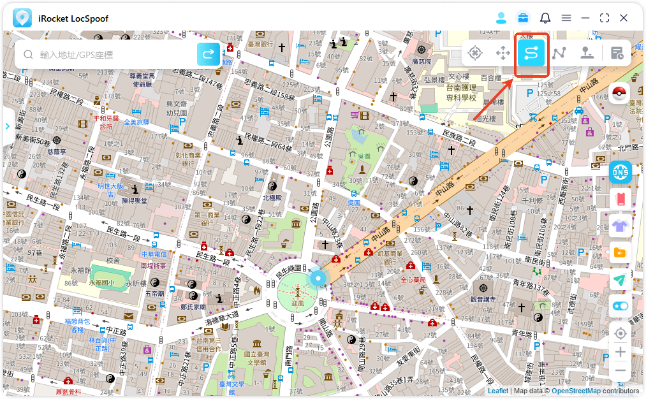Click the search go arrow button
The width and height of the screenshot is (646, 399).
(209, 54)
